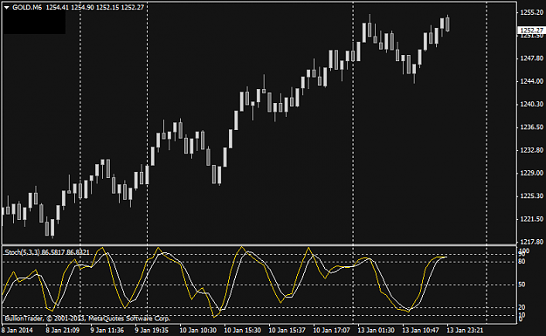This screenshot has height=336, width=546.
Task: Click the 1247.80 price axis label
Action: tap(531, 58)
